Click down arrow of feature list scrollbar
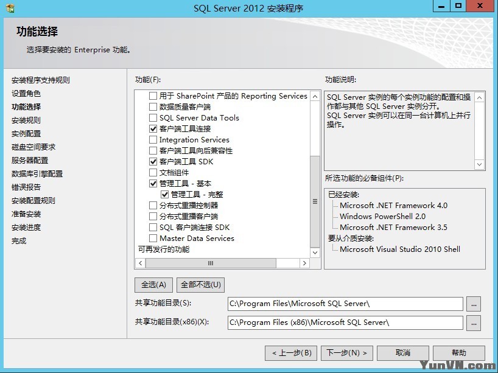Screen dimensions: 498x373 [315, 253]
